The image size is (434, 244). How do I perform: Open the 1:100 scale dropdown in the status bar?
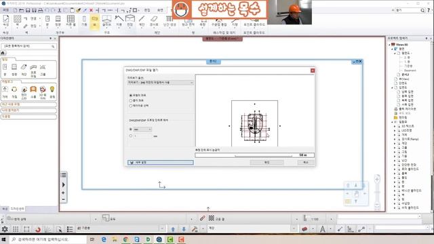[331, 219]
